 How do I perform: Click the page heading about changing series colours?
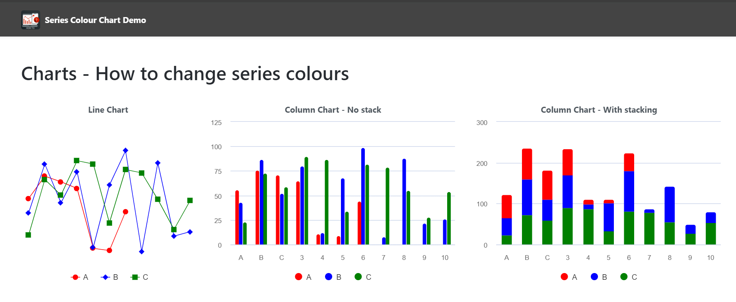185,74
